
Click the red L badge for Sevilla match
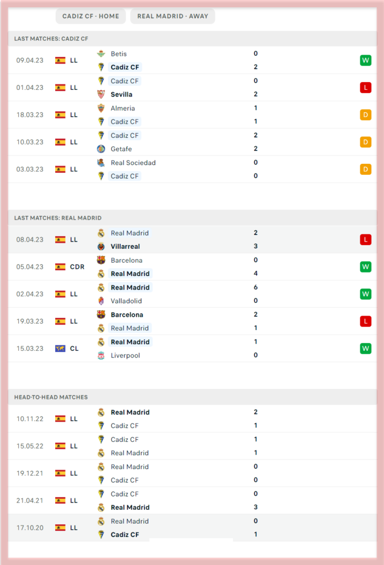[x=366, y=88]
